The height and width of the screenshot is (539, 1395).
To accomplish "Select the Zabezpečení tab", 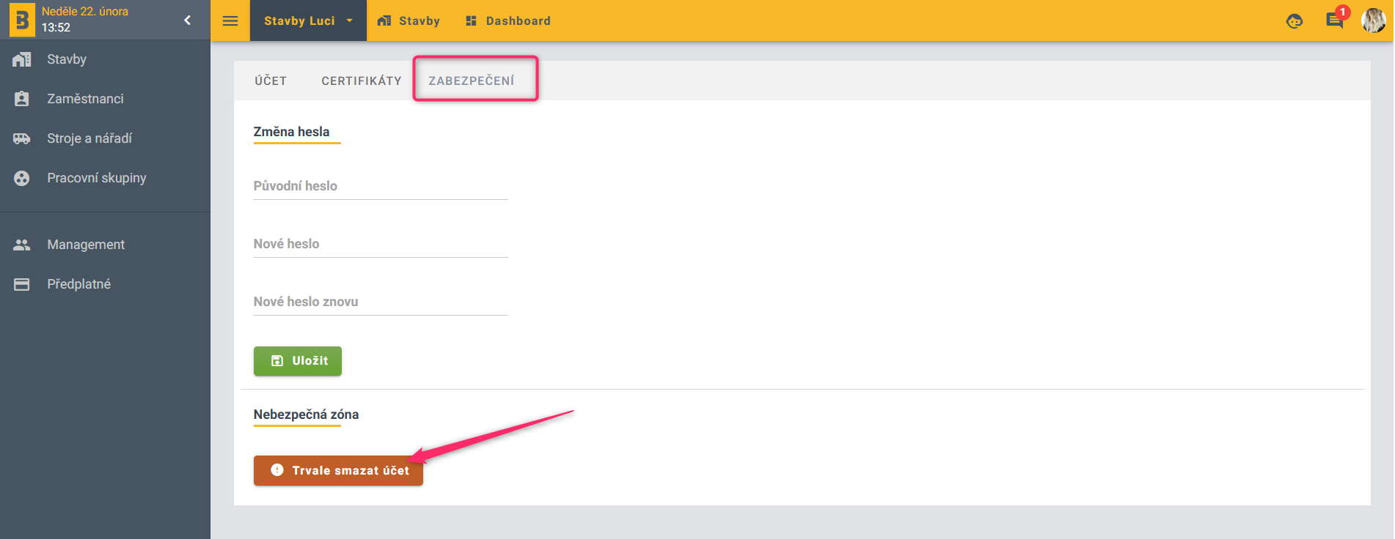I will pyautogui.click(x=472, y=81).
